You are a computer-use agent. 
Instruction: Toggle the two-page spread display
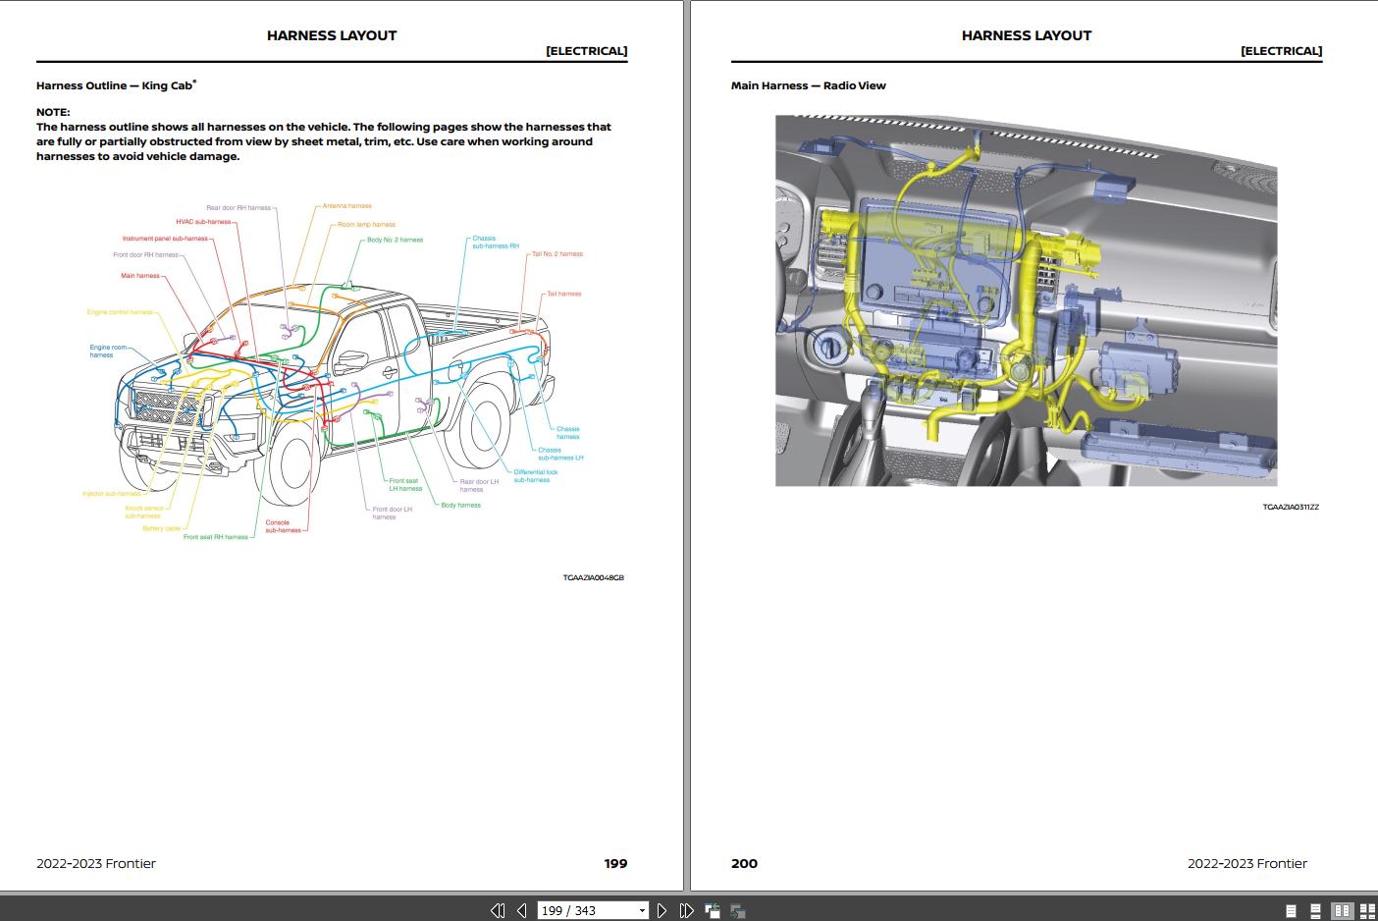point(1342,910)
